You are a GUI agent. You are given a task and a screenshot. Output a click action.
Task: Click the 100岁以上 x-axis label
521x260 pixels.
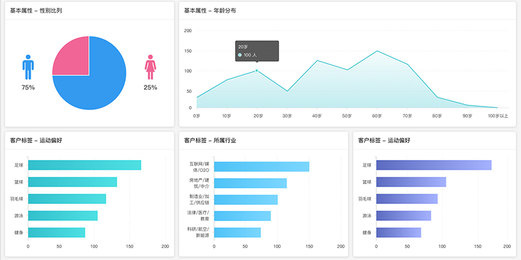coord(498,116)
